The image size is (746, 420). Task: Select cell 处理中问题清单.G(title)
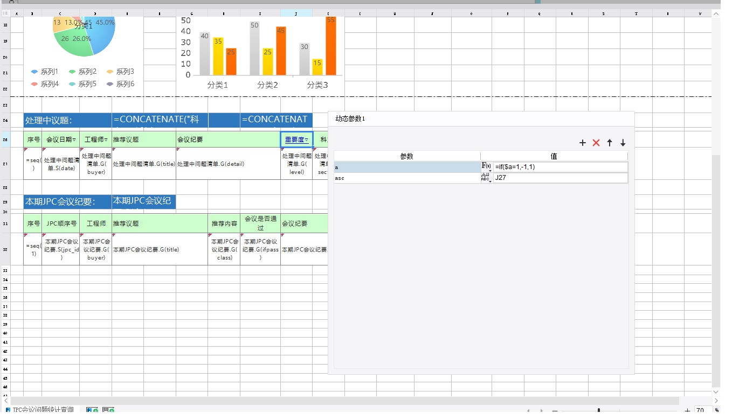click(x=144, y=164)
